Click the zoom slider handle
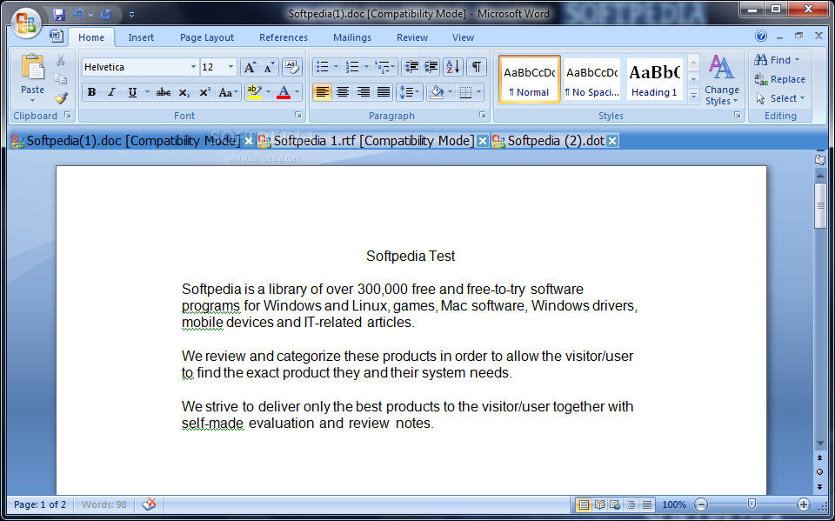Image resolution: width=835 pixels, height=521 pixels. (x=751, y=504)
